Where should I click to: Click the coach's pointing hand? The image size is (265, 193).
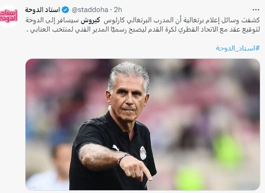[x=136, y=168]
